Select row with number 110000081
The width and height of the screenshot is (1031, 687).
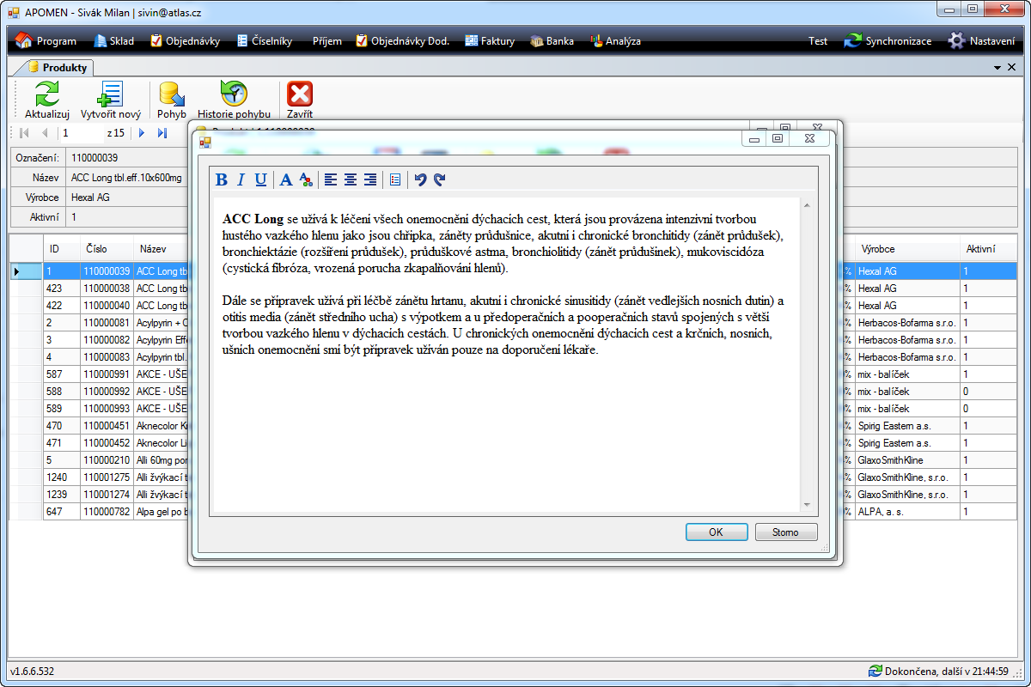pos(107,323)
